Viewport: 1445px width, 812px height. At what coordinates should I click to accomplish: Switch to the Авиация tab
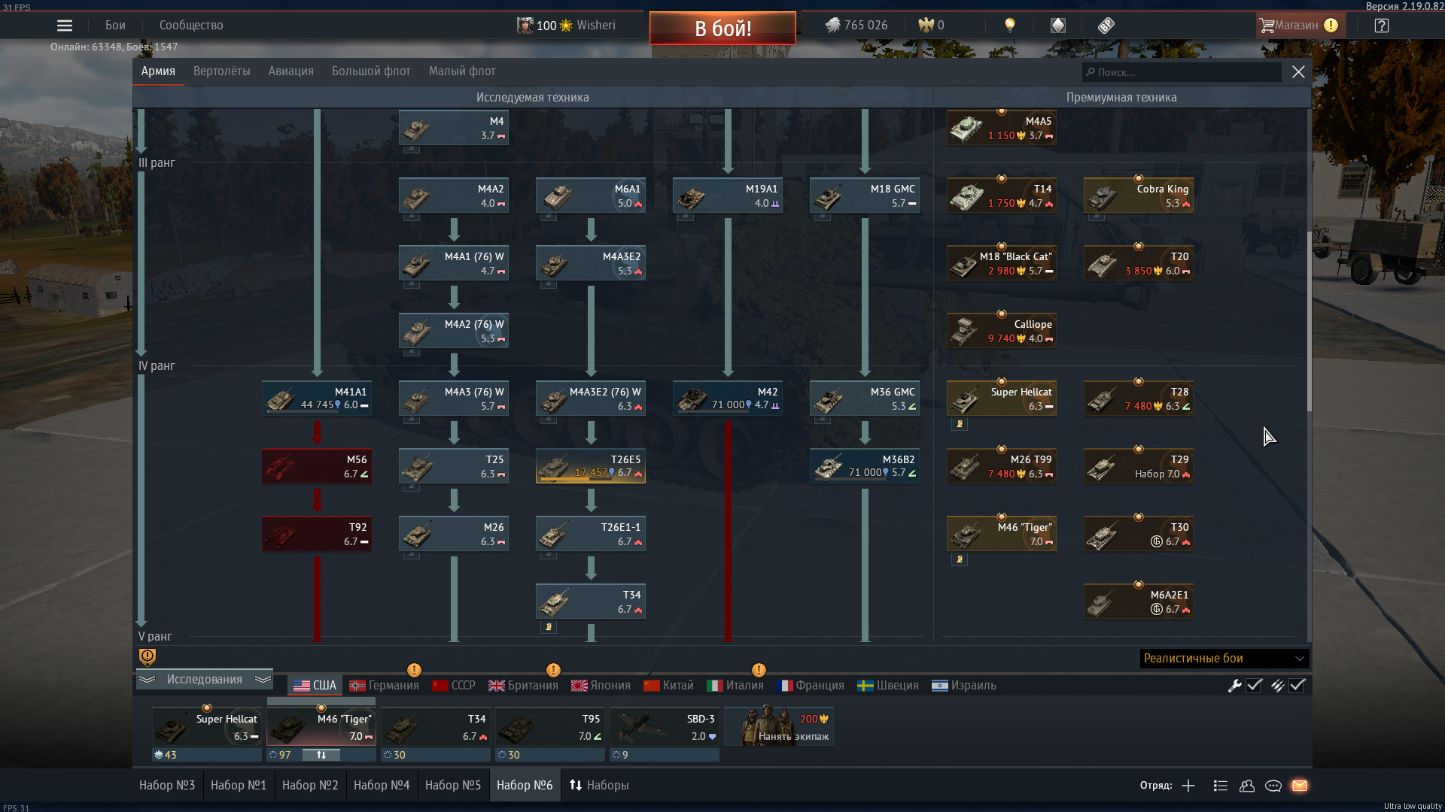291,71
